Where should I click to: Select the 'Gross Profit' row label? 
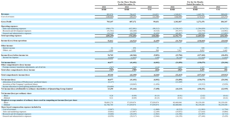point(6,22)
